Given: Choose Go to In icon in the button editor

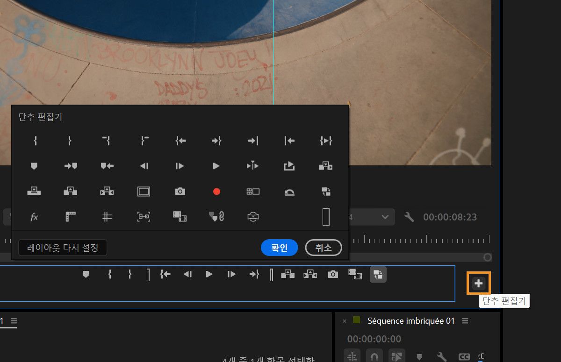Looking at the screenshot, I should coord(180,141).
